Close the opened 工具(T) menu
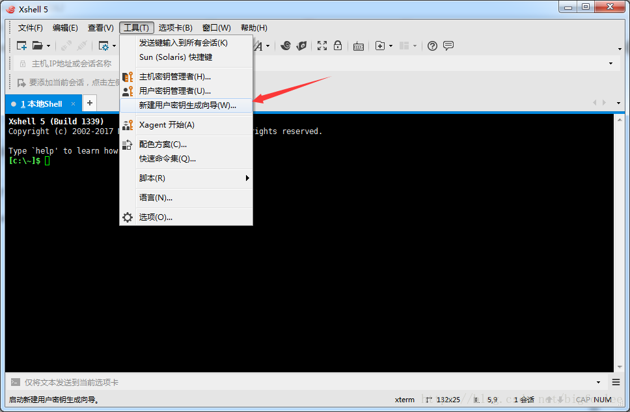Viewport: 630px width, 412px height. point(137,28)
